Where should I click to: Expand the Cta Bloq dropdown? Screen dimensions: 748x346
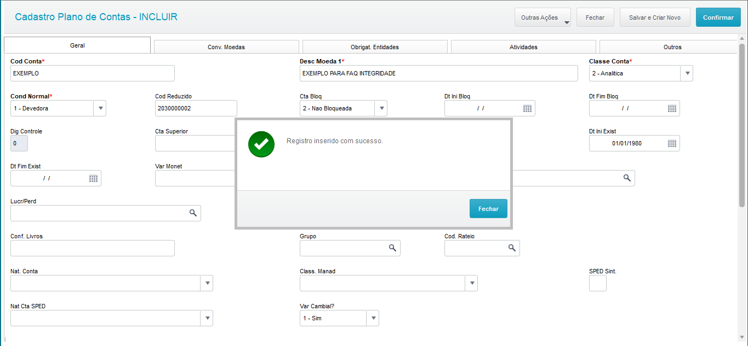pyautogui.click(x=381, y=108)
